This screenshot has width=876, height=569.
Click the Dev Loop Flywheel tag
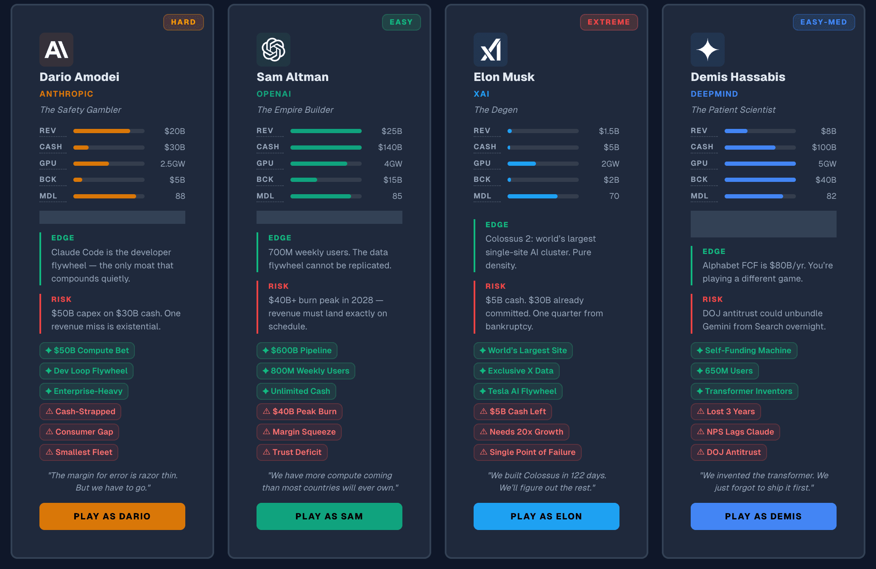pos(86,371)
